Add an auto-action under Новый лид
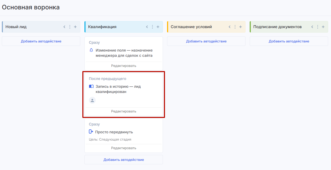The height and width of the screenshot is (170, 331). (41, 41)
